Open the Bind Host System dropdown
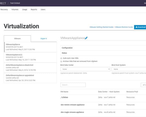The width and height of the screenshot is (146, 117). point(129,69)
